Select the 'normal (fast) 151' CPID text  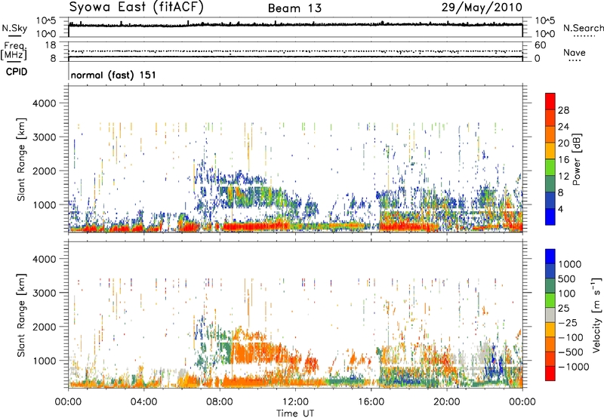click(113, 75)
